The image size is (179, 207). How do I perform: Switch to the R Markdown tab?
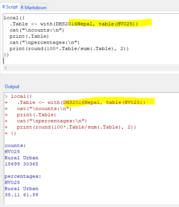click(34, 8)
